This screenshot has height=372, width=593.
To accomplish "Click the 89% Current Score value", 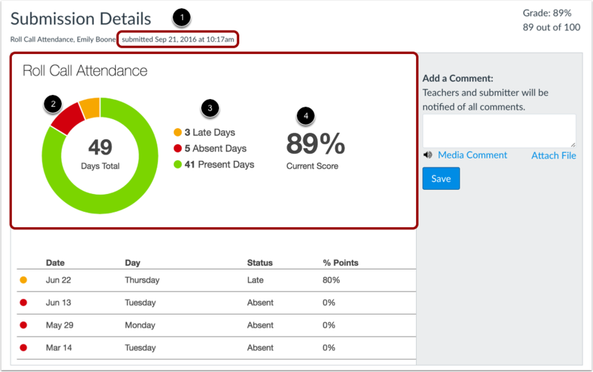I will [316, 143].
